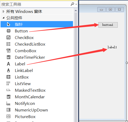The width and height of the screenshot is (128, 122).
Task: Click the '所有 Windows 窗体' header text
Action: click(x=24, y=12)
